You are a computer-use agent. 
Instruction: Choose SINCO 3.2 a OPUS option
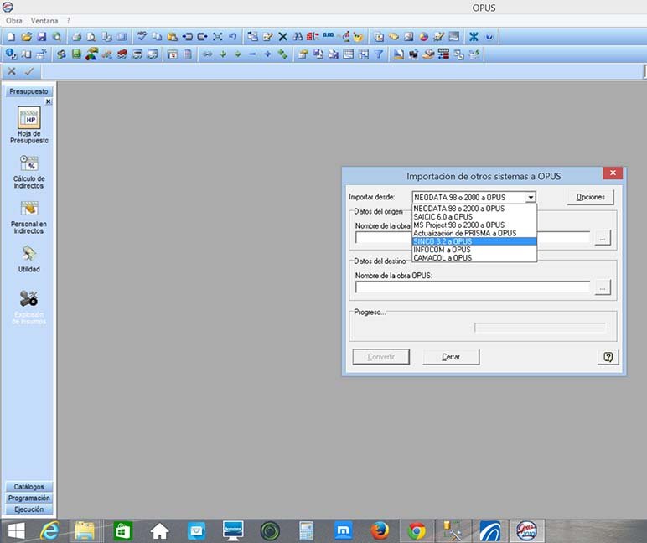coord(474,241)
